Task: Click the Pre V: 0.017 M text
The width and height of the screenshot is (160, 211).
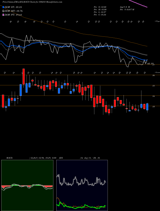Action: 127,10
